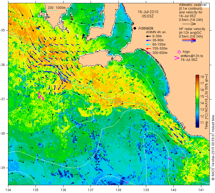Click the black Adelaide city marker dot
Screen dimensions: 215x193
135,28
